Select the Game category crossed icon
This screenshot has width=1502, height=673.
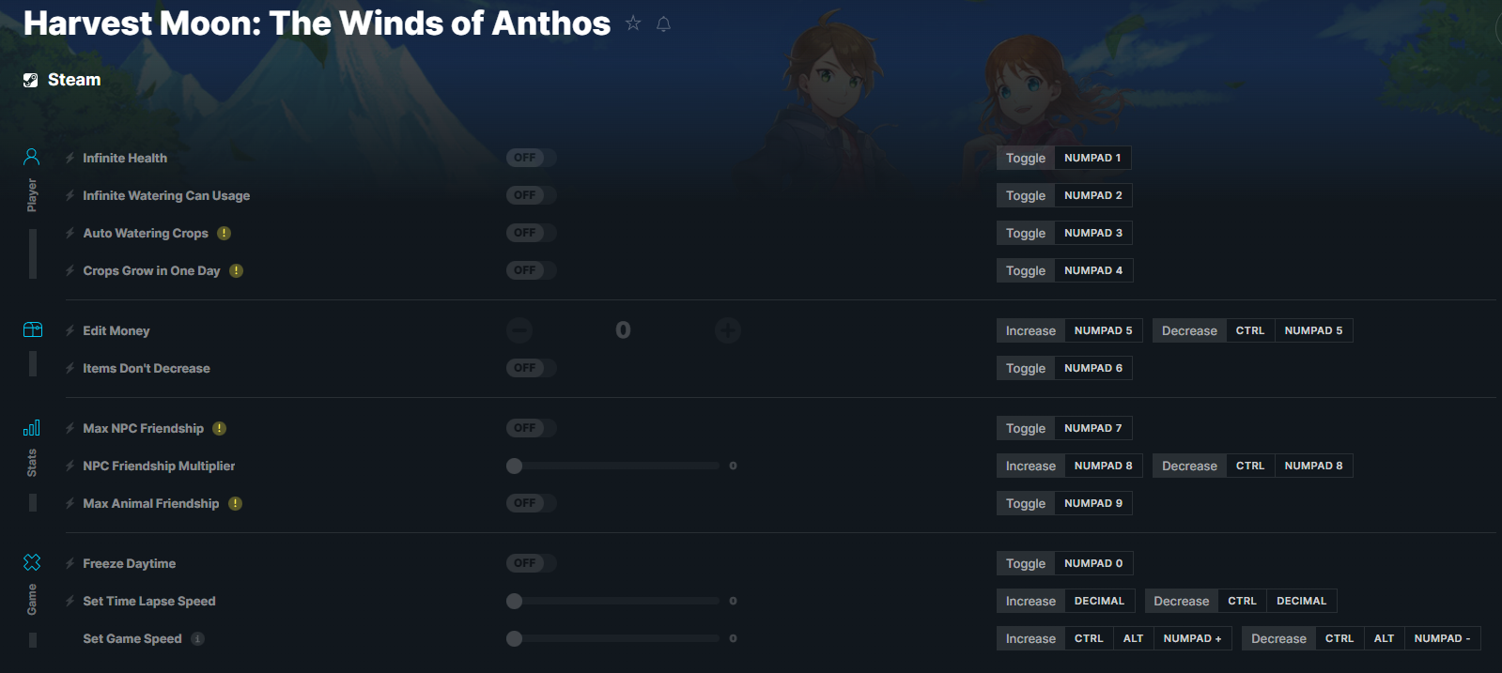tap(32, 562)
